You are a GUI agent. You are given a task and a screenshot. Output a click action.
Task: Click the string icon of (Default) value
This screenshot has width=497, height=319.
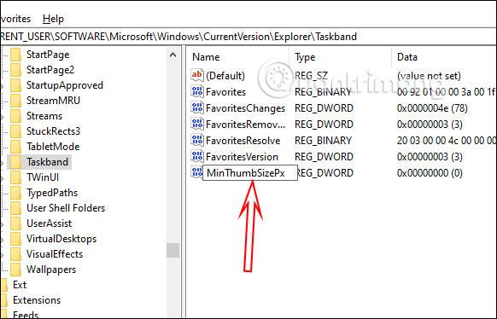(196, 75)
